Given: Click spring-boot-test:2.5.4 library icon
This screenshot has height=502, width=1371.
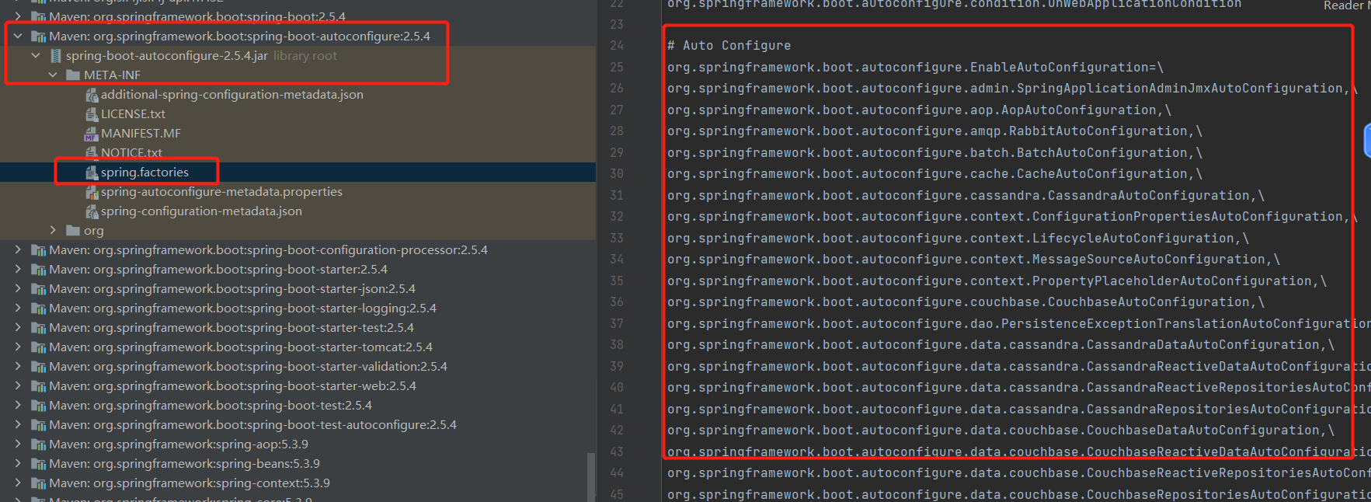Looking at the screenshot, I should pyautogui.click(x=38, y=405).
